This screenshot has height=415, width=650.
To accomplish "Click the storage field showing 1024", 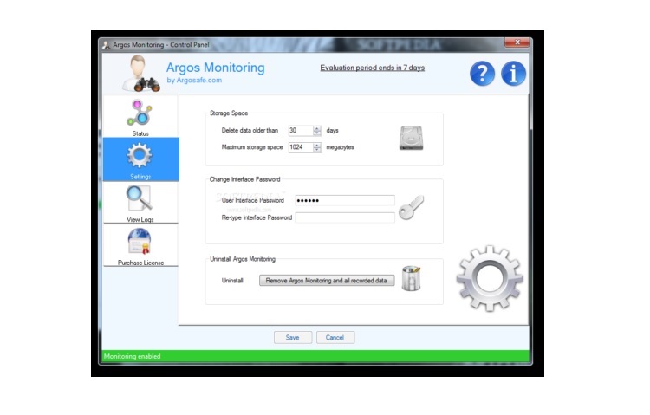I will 301,147.
